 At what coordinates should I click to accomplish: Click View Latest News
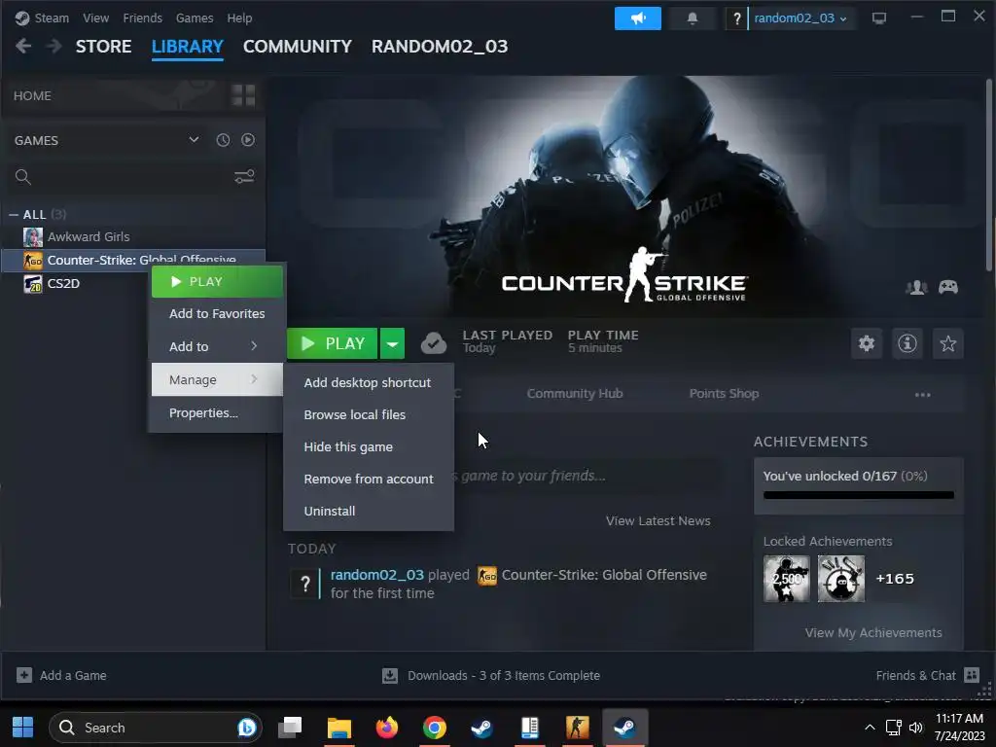tap(658, 521)
